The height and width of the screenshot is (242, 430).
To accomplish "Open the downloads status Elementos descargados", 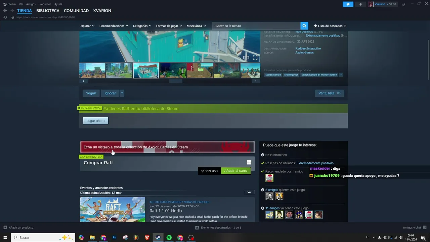I will point(218,228).
